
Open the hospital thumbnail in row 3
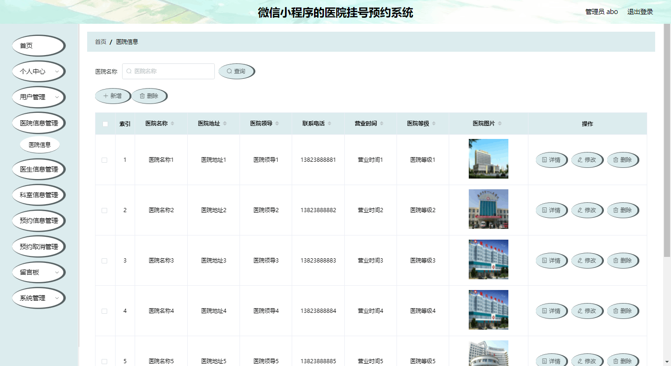[x=488, y=259]
